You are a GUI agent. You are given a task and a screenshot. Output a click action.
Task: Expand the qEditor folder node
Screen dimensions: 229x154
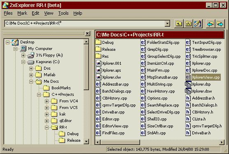tap(47, 121)
